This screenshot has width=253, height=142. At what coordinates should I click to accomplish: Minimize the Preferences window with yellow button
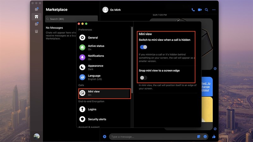(83, 24)
